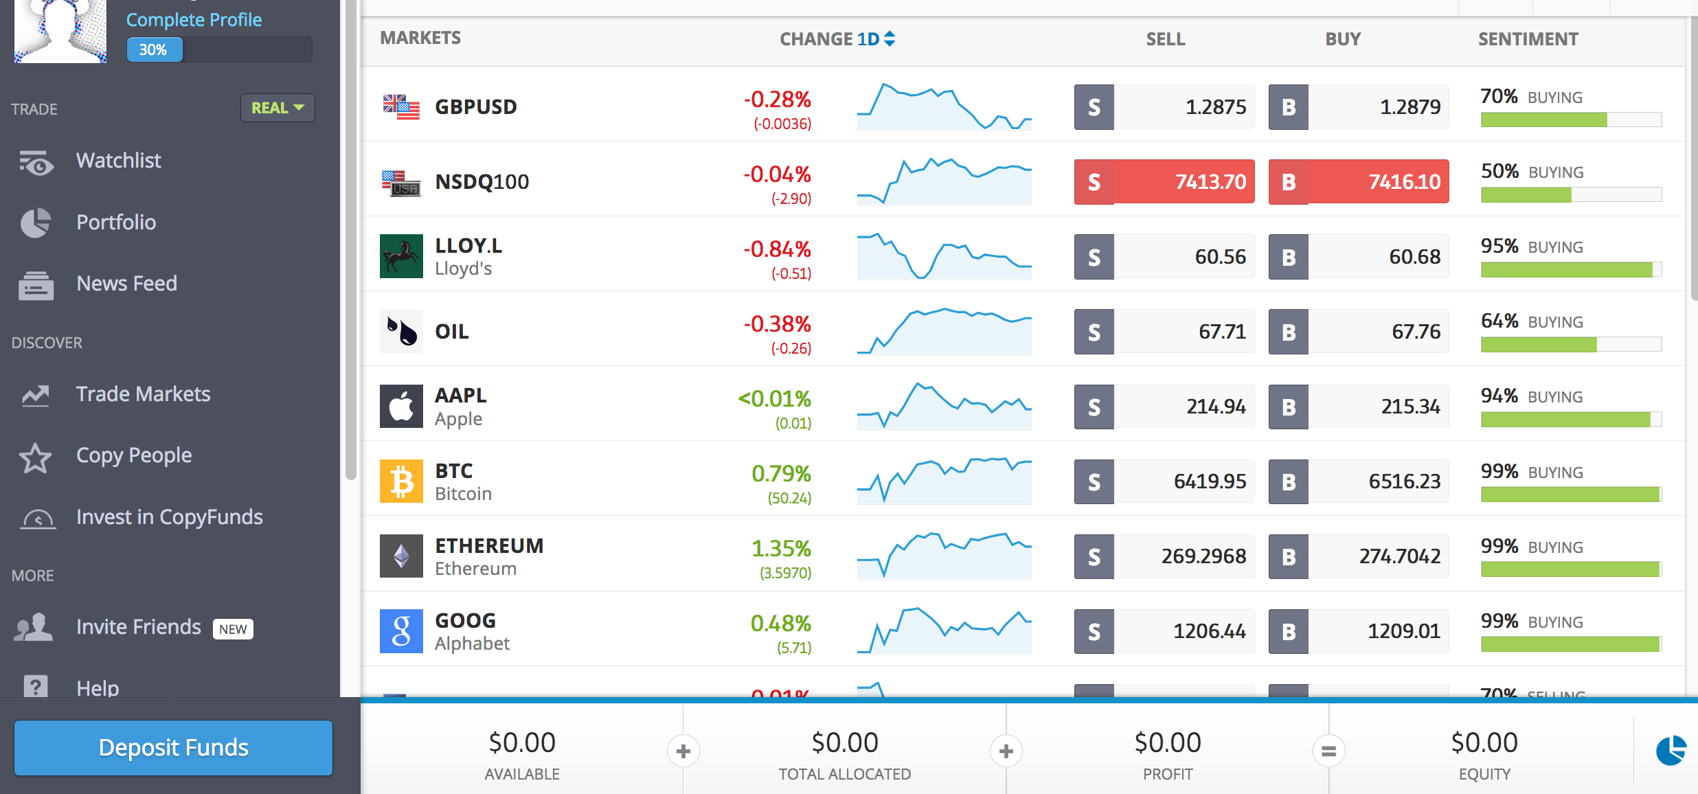Click the $0.00 Available balance
The width and height of the screenshot is (1698, 794).
click(x=522, y=742)
